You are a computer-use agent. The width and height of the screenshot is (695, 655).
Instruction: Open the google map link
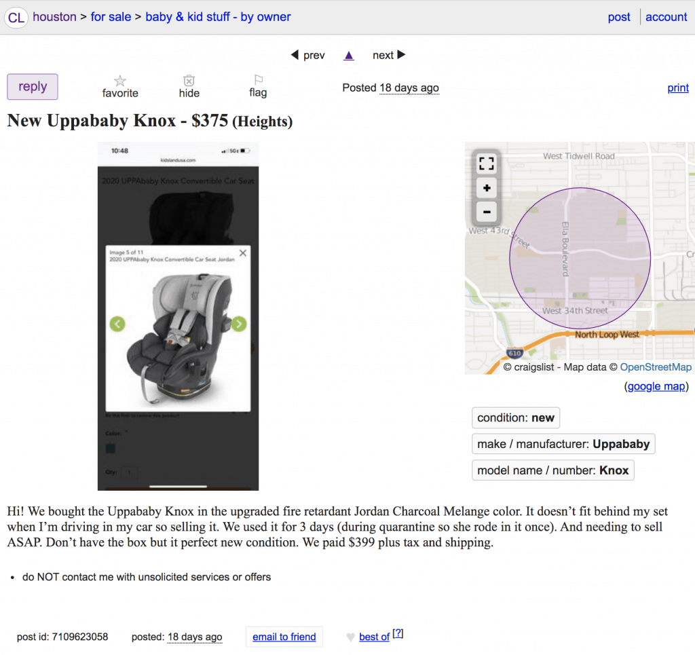pos(656,386)
